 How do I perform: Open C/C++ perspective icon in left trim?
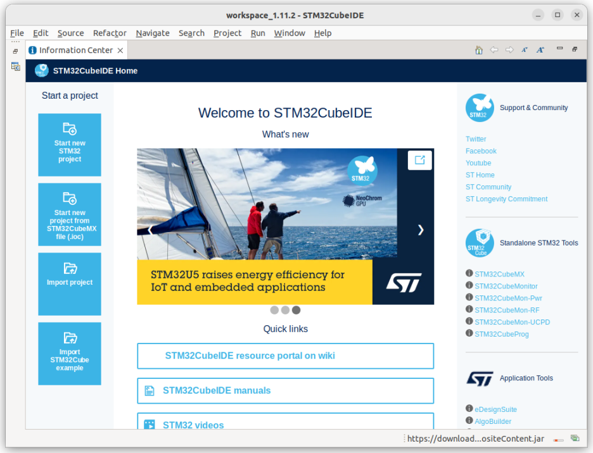tap(15, 66)
